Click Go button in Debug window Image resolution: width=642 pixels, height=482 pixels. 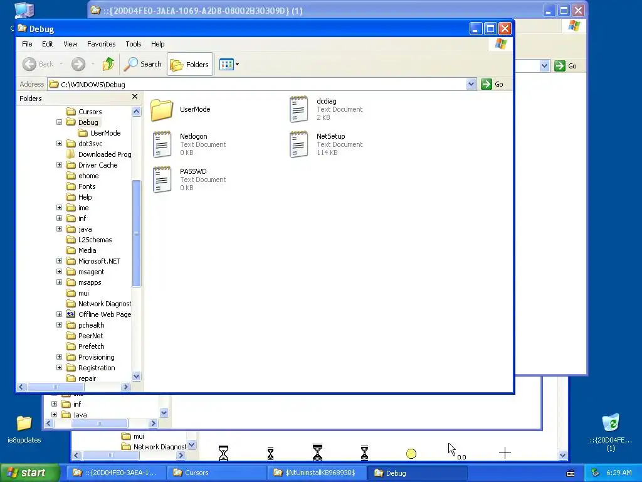(493, 84)
